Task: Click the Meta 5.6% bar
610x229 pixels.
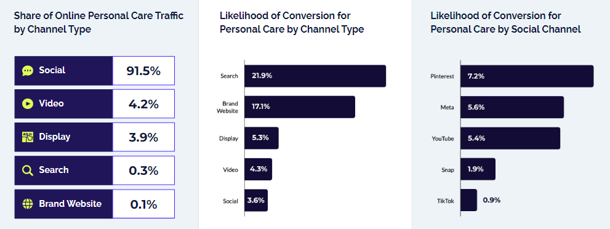Action: [512, 107]
